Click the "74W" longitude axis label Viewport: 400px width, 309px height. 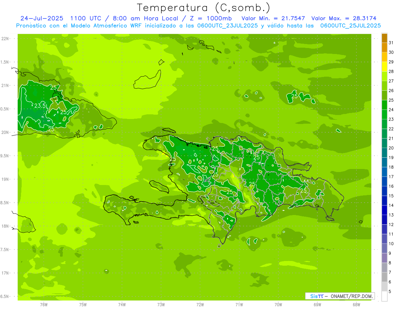122,305
